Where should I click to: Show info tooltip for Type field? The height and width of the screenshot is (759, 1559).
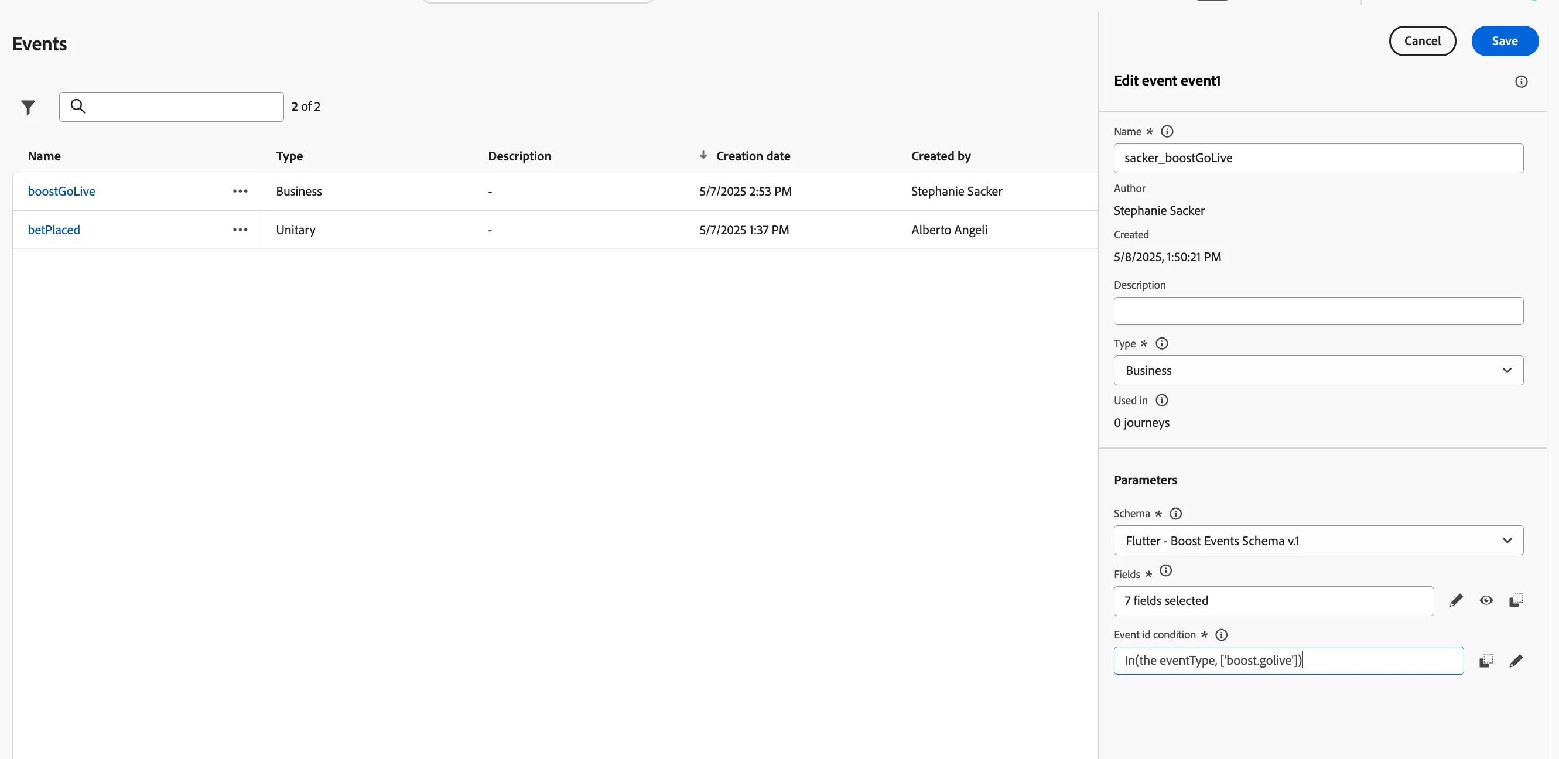(1161, 343)
